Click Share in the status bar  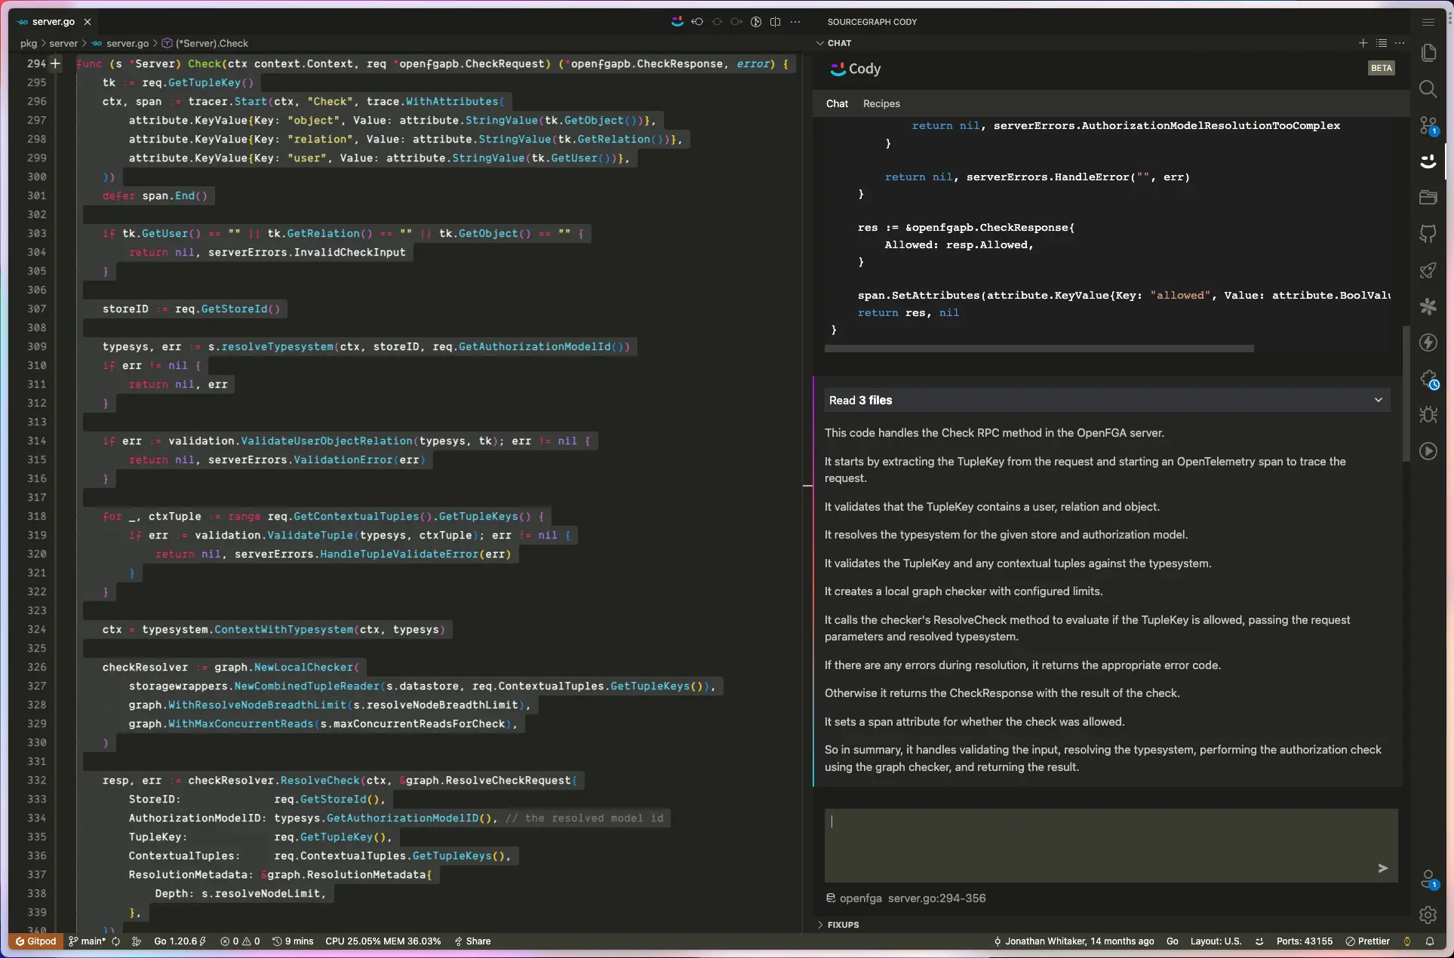click(472, 941)
